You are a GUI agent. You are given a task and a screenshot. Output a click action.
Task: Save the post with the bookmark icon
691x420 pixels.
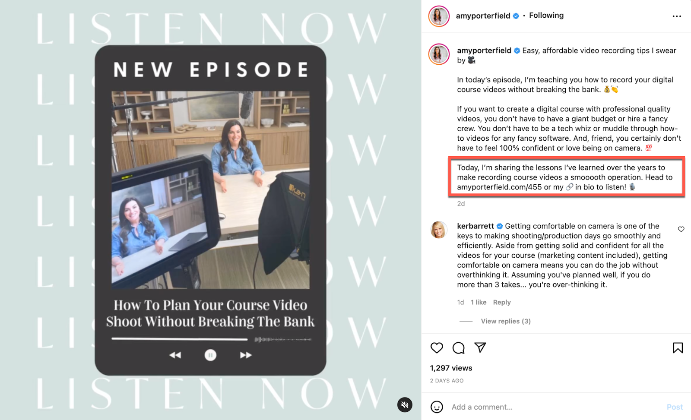click(678, 348)
